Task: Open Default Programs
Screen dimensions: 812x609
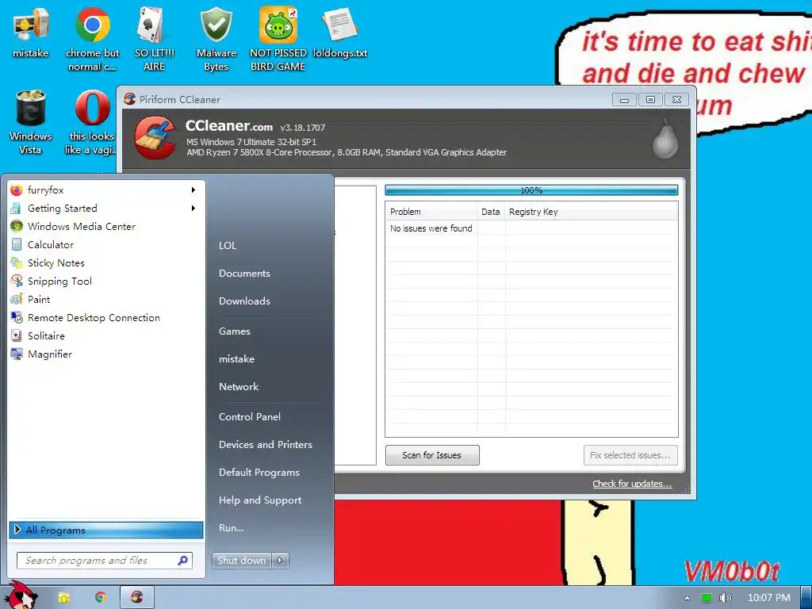Action: click(259, 473)
